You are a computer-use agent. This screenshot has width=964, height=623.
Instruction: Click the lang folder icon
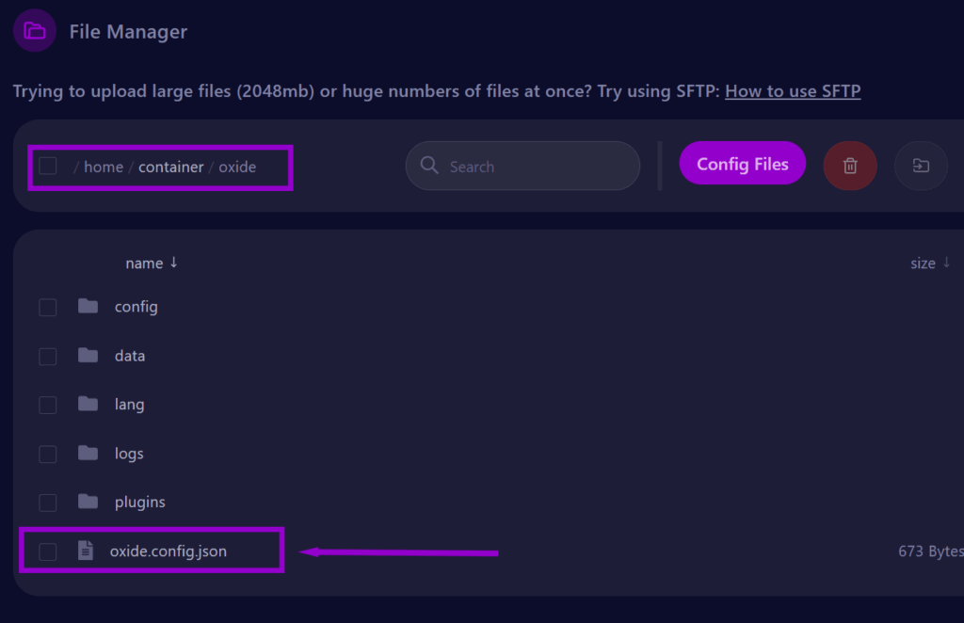pyautogui.click(x=88, y=405)
